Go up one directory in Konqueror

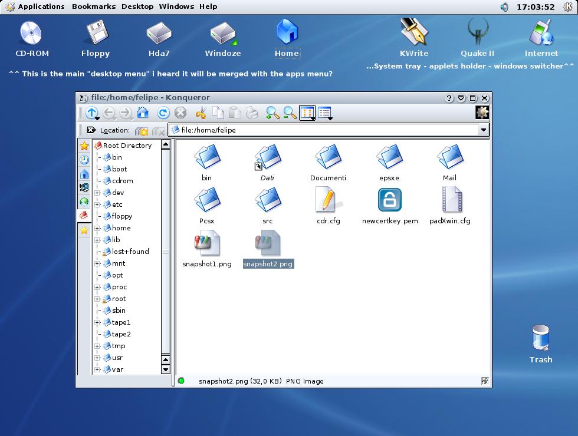91,113
